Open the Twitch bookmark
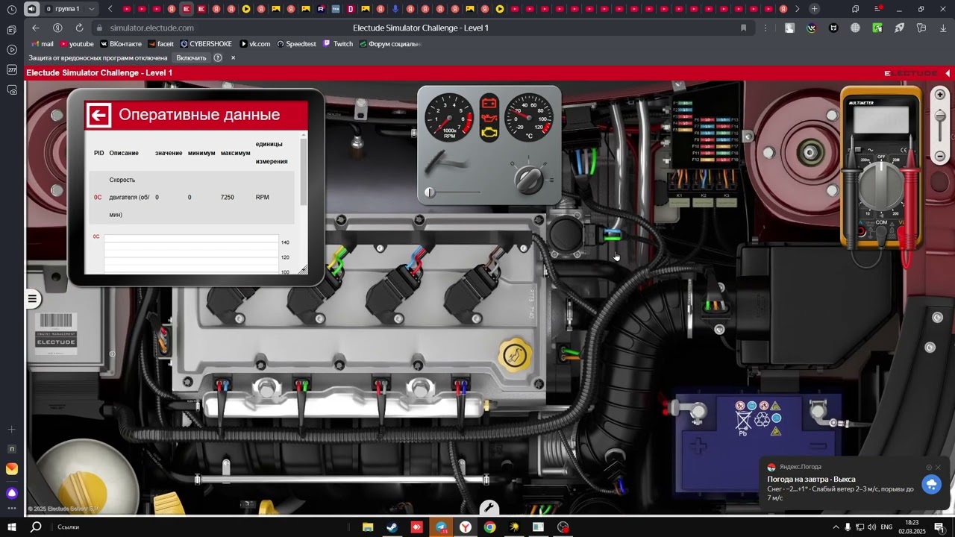 pos(338,44)
